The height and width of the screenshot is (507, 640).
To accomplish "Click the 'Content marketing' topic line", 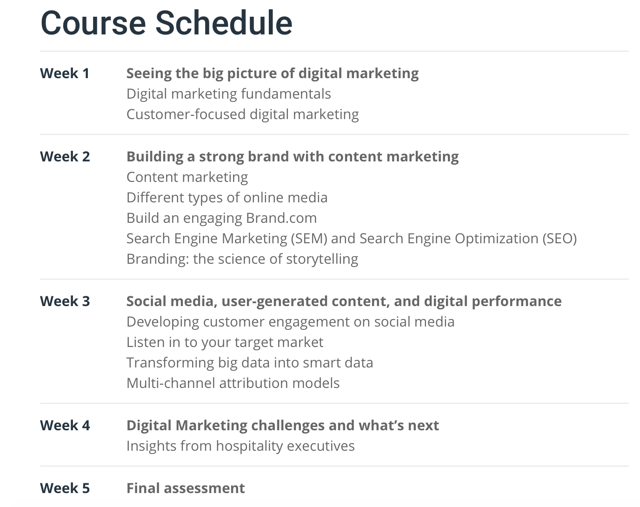I will click(187, 177).
